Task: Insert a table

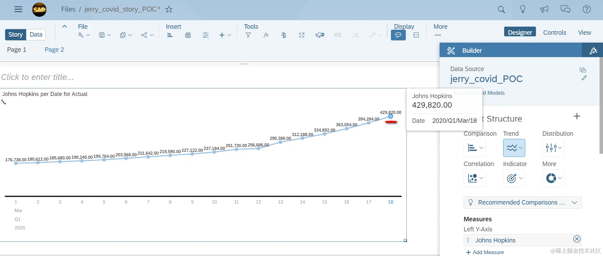Action: (188, 35)
